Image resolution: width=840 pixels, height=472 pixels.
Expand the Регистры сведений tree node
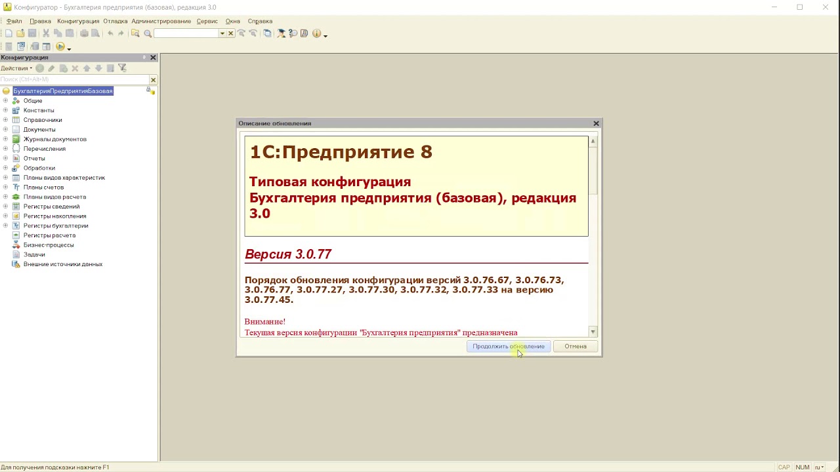point(5,206)
